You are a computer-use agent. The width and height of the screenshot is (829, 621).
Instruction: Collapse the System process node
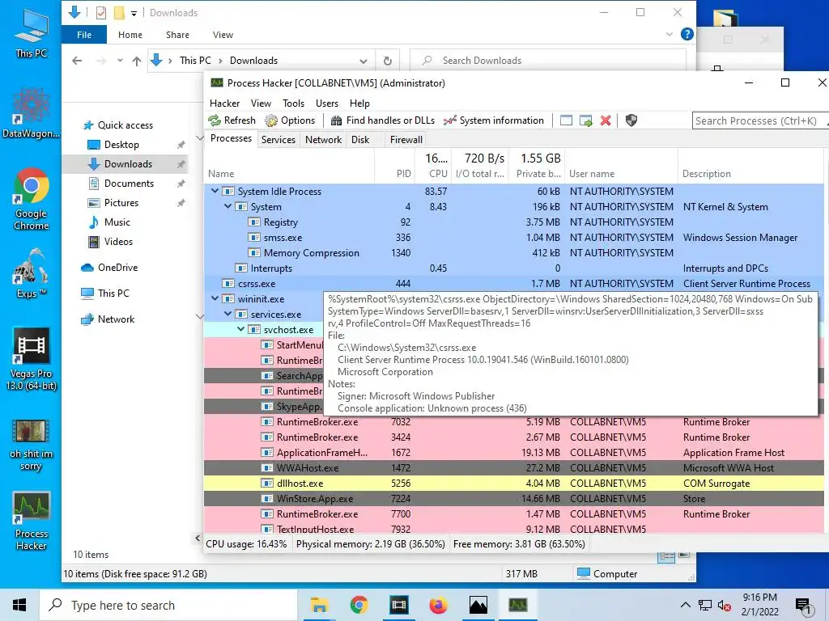point(227,206)
